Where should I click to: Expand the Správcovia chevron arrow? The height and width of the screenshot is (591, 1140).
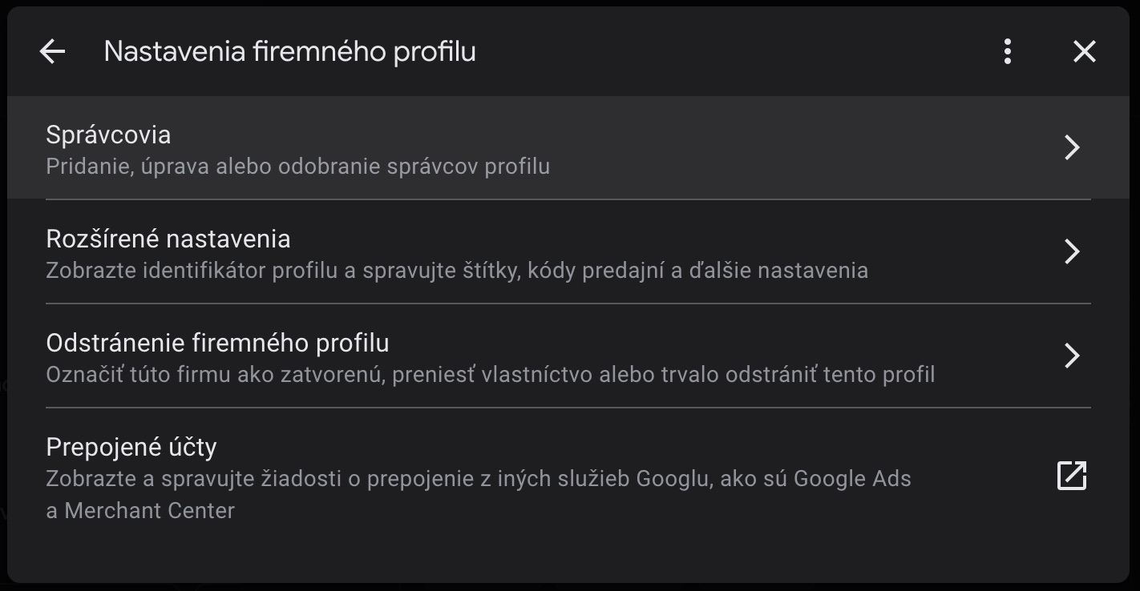[1072, 147]
